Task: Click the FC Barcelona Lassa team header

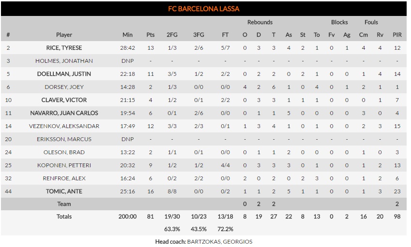Action: 203,9
